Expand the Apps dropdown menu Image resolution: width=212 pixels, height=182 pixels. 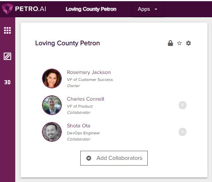(x=147, y=9)
